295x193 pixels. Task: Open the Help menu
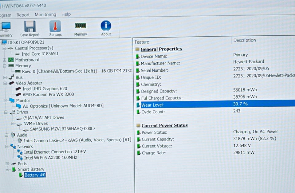pos(66,14)
